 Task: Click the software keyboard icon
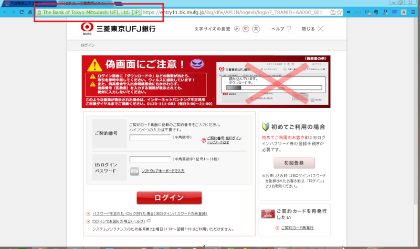pos(134,171)
